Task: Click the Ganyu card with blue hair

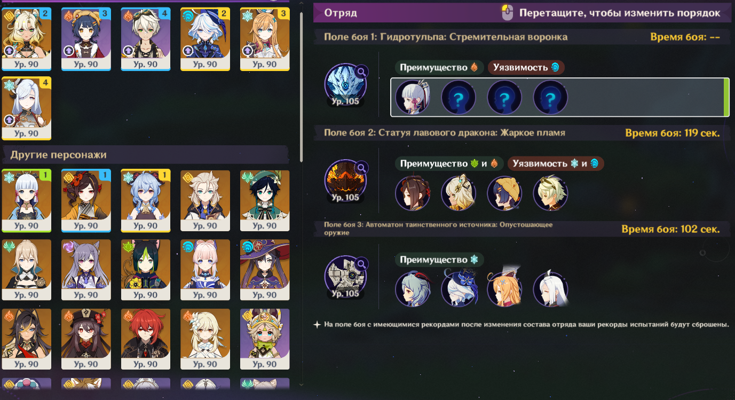Action: (146, 201)
